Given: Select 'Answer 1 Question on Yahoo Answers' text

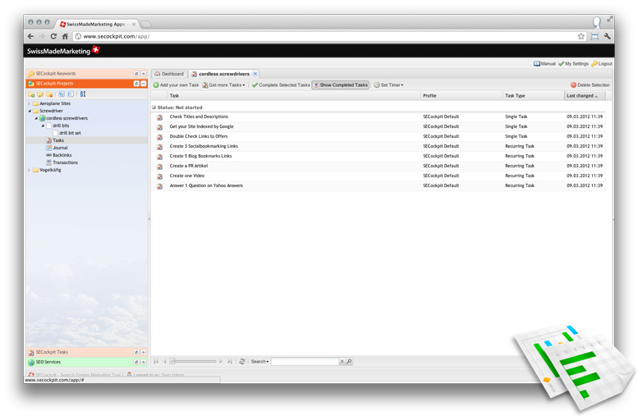Looking at the screenshot, I should coord(206,185).
